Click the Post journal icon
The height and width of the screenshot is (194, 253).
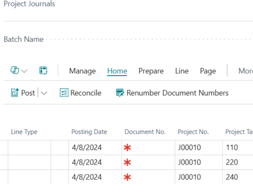point(15,93)
